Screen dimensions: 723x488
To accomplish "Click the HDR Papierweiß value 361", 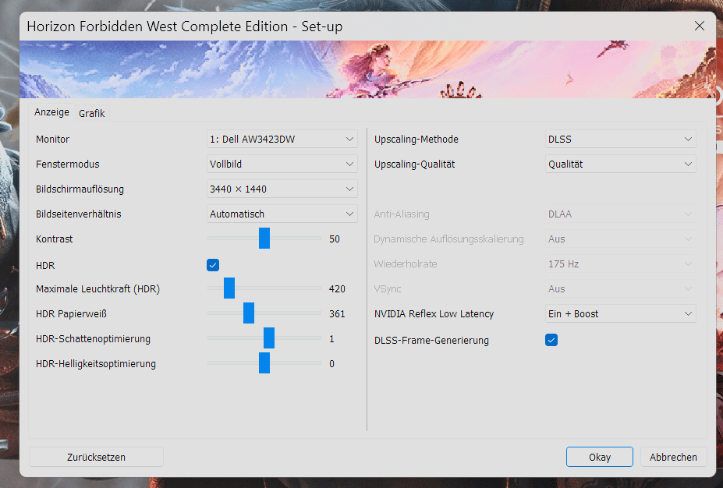I will (x=337, y=314).
